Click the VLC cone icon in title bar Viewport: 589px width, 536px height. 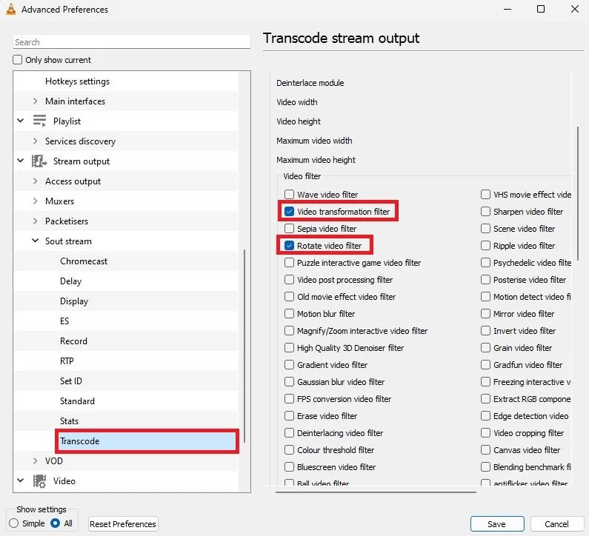[x=11, y=10]
